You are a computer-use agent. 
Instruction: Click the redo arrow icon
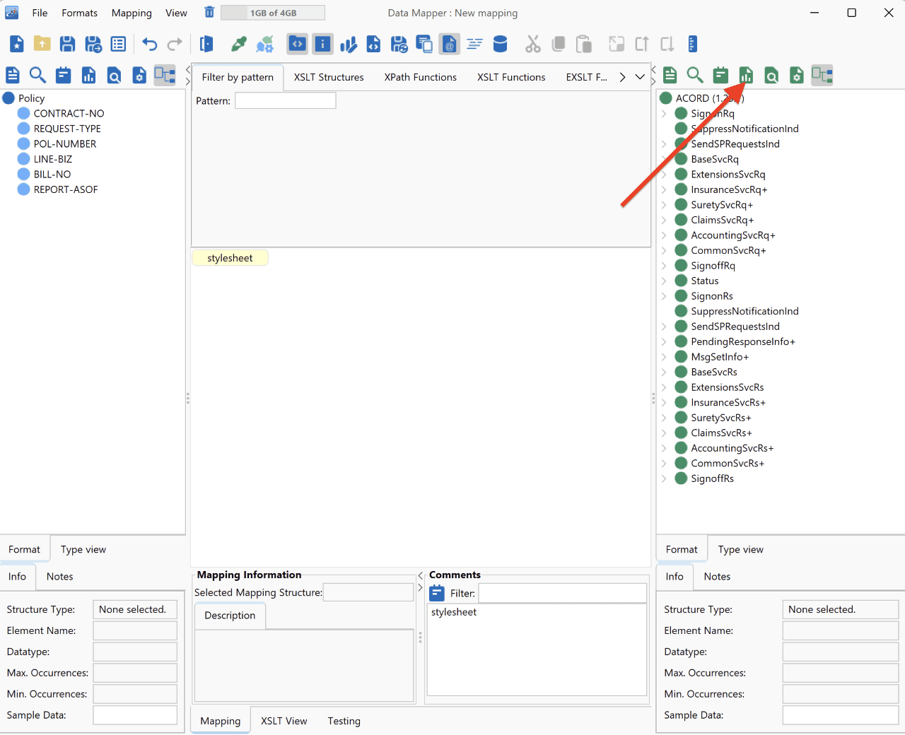(x=175, y=44)
